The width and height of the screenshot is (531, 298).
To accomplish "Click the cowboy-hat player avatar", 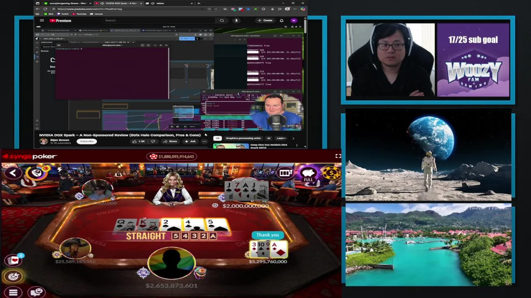I will pyautogui.click(x=75, y=249).
